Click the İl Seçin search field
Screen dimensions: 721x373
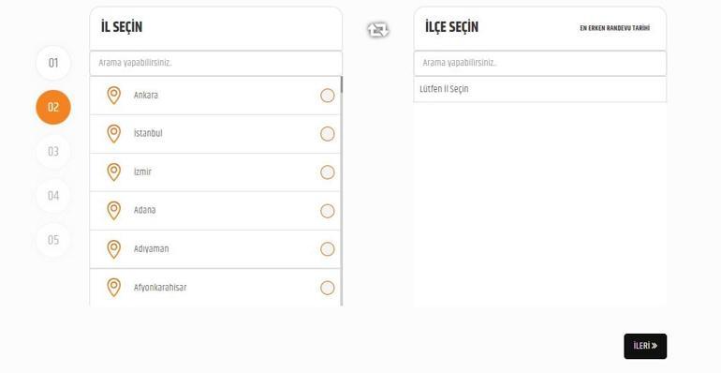click(216, 63)
